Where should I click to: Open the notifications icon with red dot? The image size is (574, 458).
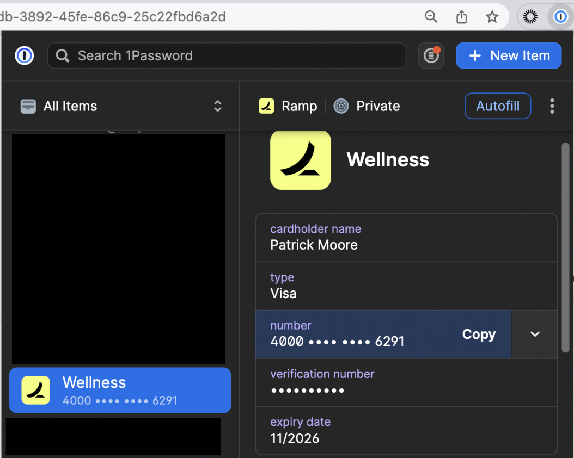431,55
